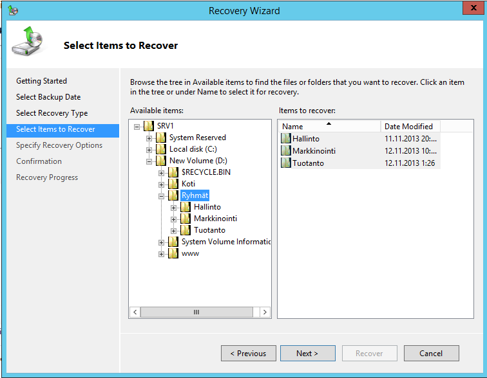Click the www folder icon in tree
Viewport: 487px width, 378px height.
click(x=173, y=253)
